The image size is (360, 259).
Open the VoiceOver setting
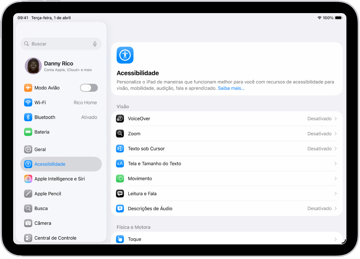coord(226,119)
